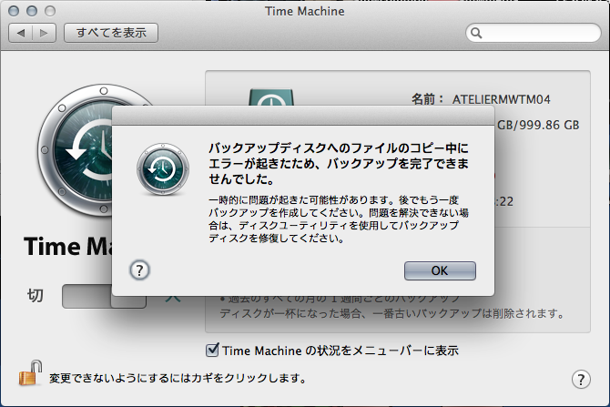Close the Time Machine window
The width and height of the screenshot is (610, 407).
pos(13,11)
